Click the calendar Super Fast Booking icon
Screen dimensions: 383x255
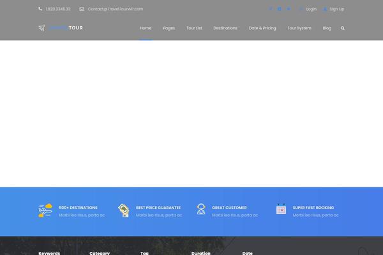click(x=281, y=209)
